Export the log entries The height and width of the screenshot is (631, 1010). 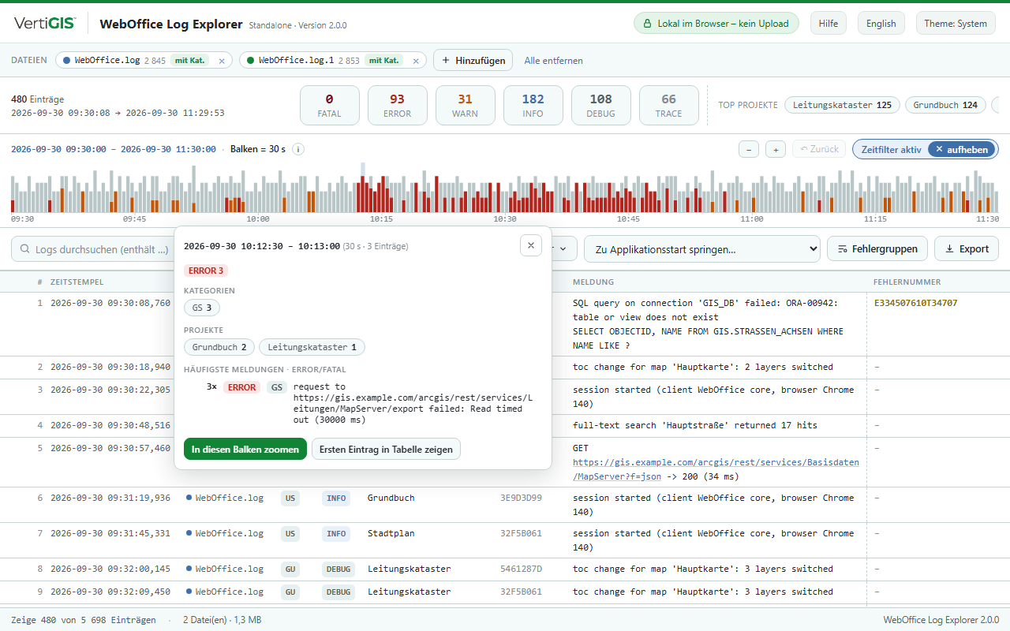pos(967,248)
